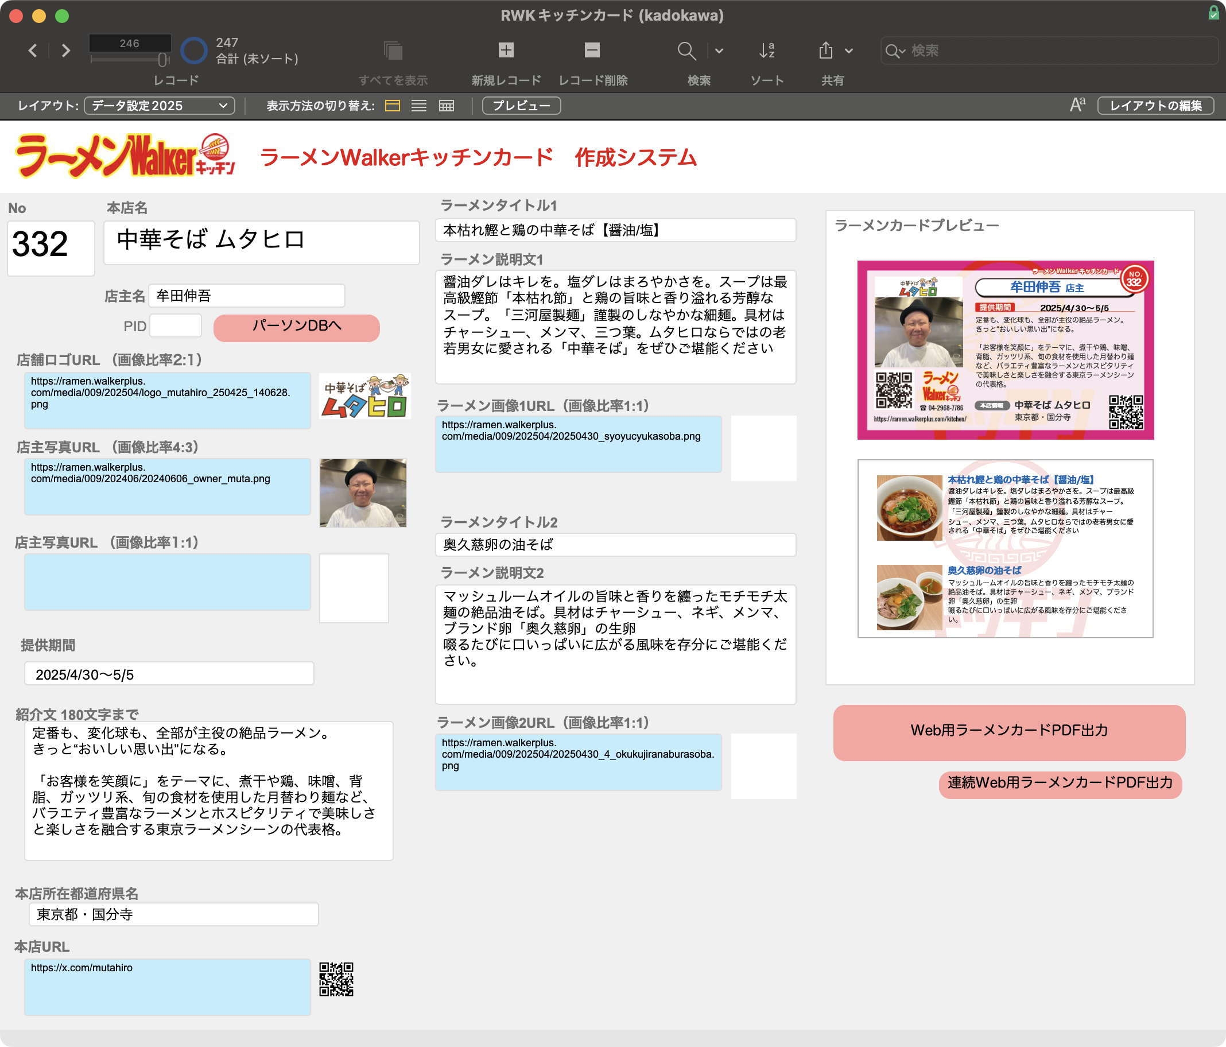This screenshot has width=1226, height=1047.
Task: Switch to table view mode
Action: (446, 106)
